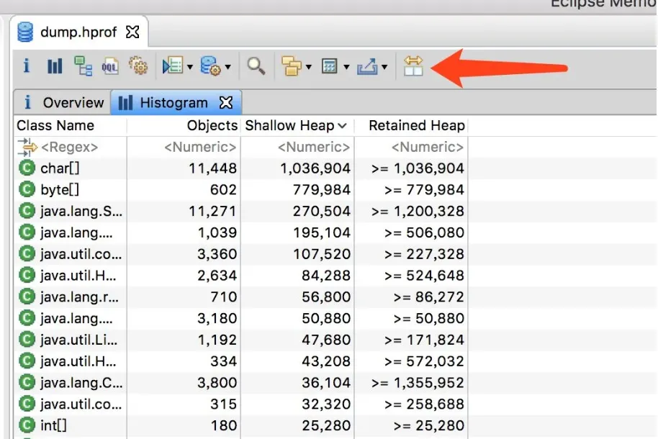
Task: Focus the <Numeric> filter under Retained Heap
Action: coord(411,147)
